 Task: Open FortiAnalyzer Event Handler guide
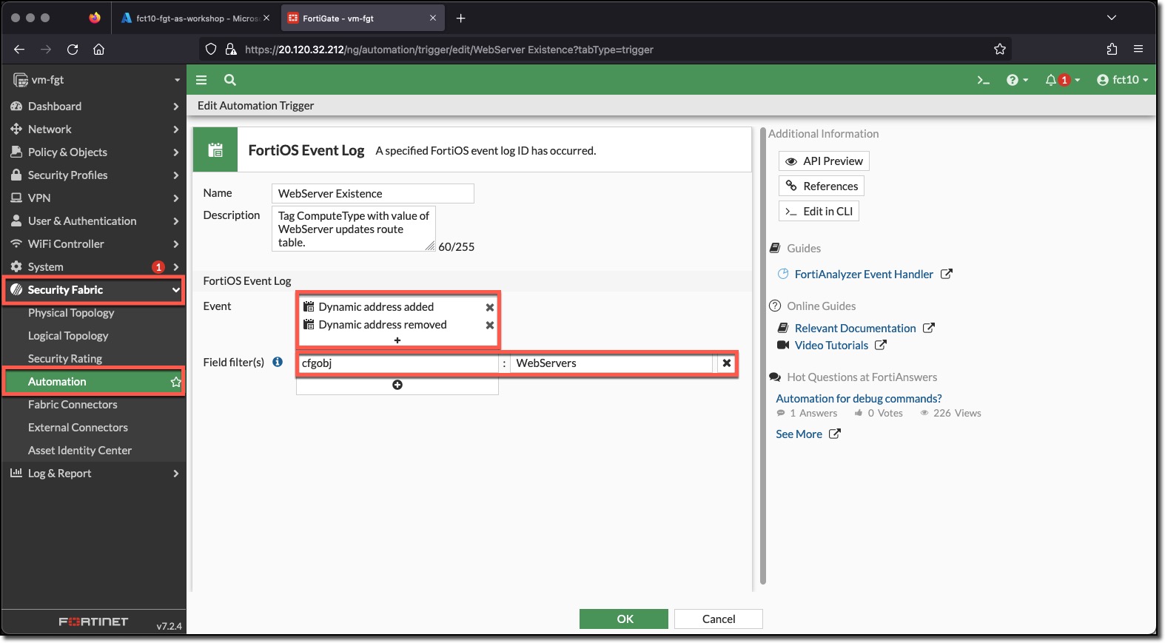864,275
